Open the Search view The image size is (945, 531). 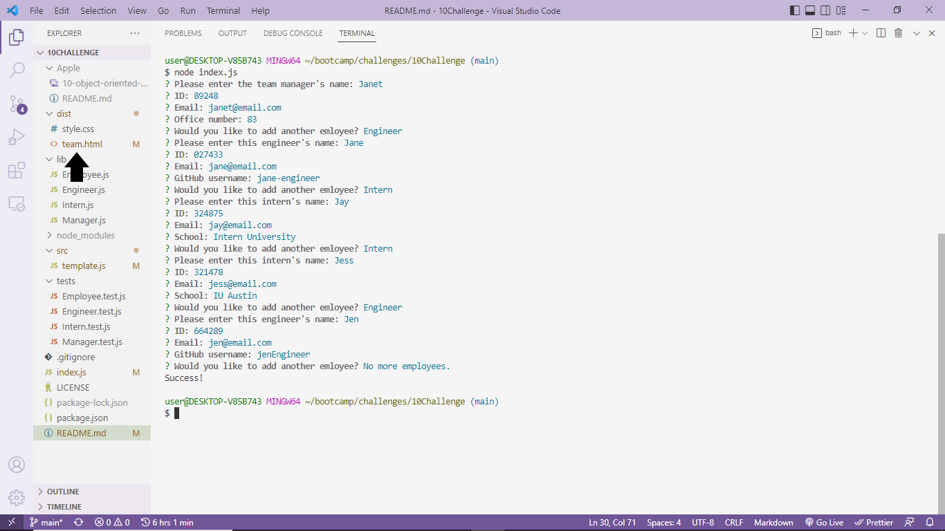click(x=17, y=71)
